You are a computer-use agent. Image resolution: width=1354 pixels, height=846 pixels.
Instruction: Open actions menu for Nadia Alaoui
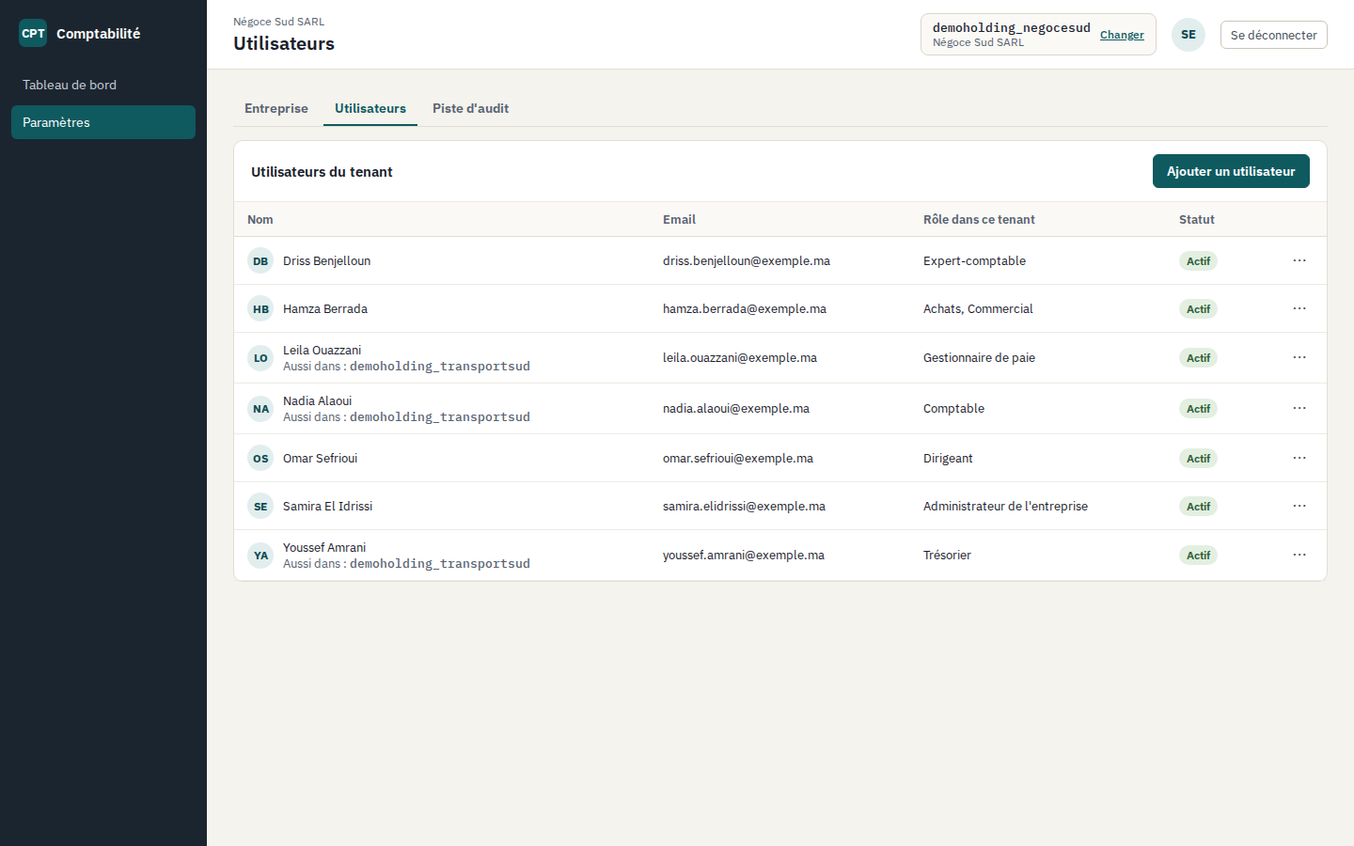(x=1299, y=408)
